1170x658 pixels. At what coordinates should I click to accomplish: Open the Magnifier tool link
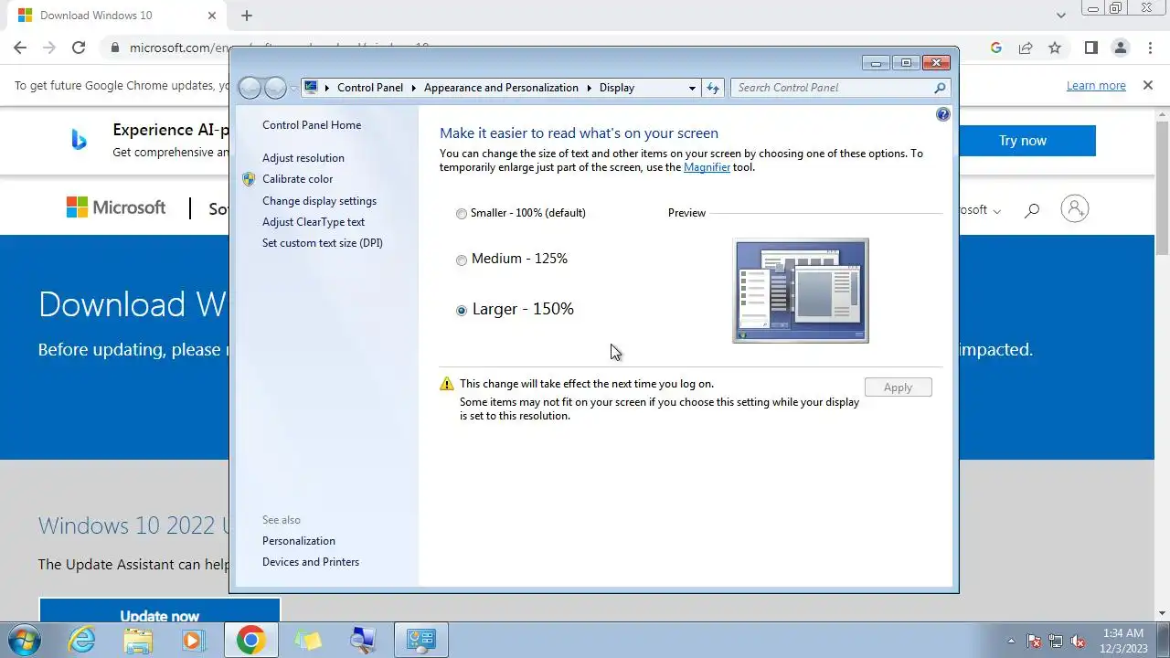click(707, 167)
